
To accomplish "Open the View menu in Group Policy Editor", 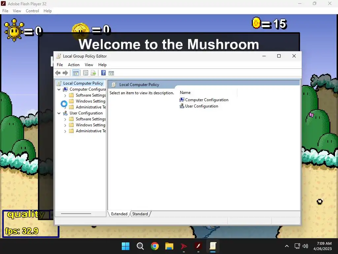I will pyautogui.click(x=89, y=65).
